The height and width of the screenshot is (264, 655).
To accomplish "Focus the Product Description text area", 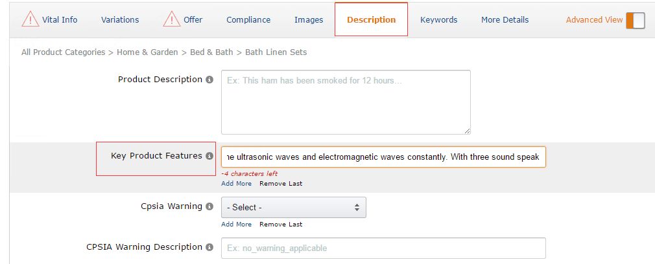I will pos(346,102).
